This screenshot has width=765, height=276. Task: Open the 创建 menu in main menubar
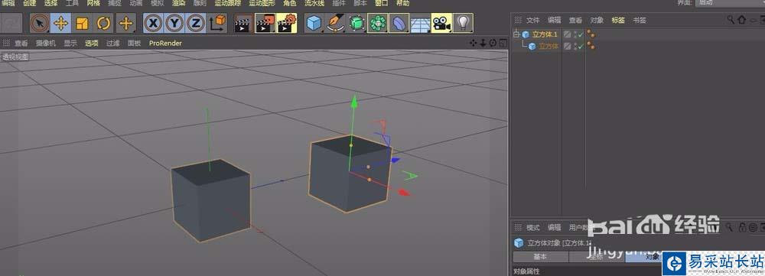(x=29, y=3)
